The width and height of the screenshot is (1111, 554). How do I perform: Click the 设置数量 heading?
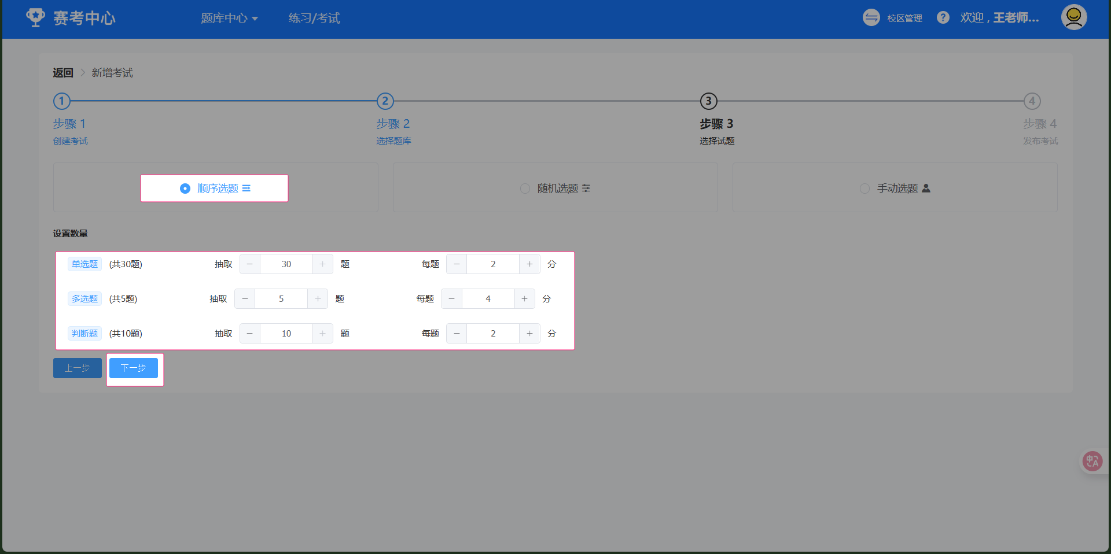pyautogui.click(x=71, y=234)
